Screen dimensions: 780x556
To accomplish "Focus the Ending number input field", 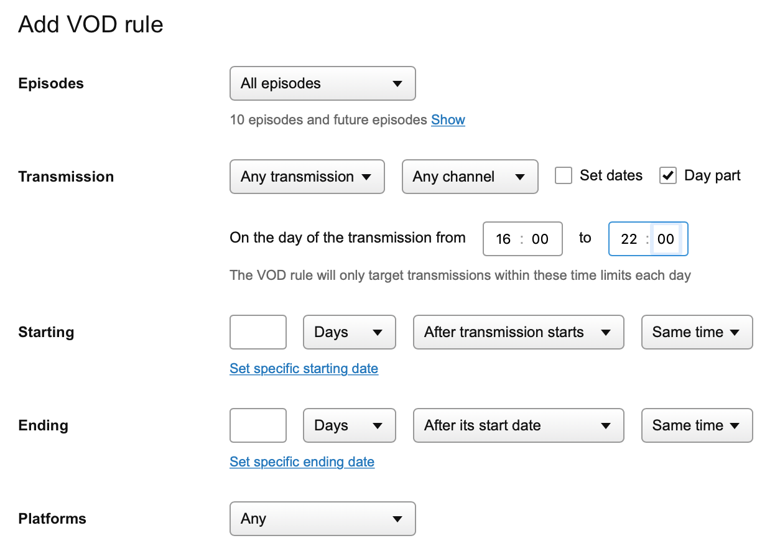I will pos(258,425).
